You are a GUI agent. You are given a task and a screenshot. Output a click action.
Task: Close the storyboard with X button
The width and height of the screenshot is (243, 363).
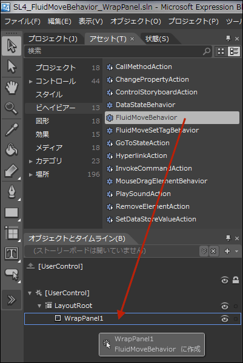point(213,251)
